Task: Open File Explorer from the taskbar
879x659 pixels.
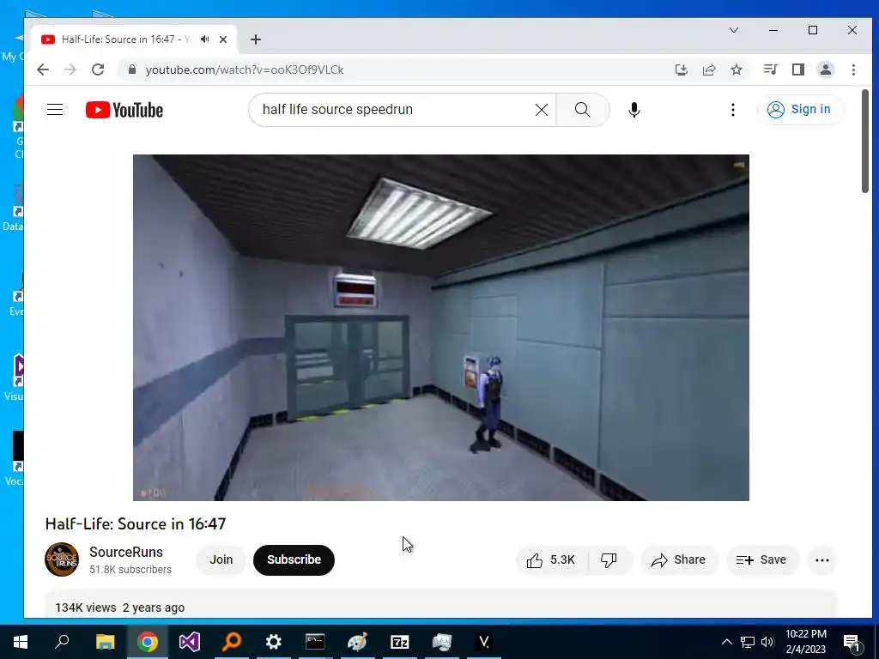Action: [x=105, y=642]
